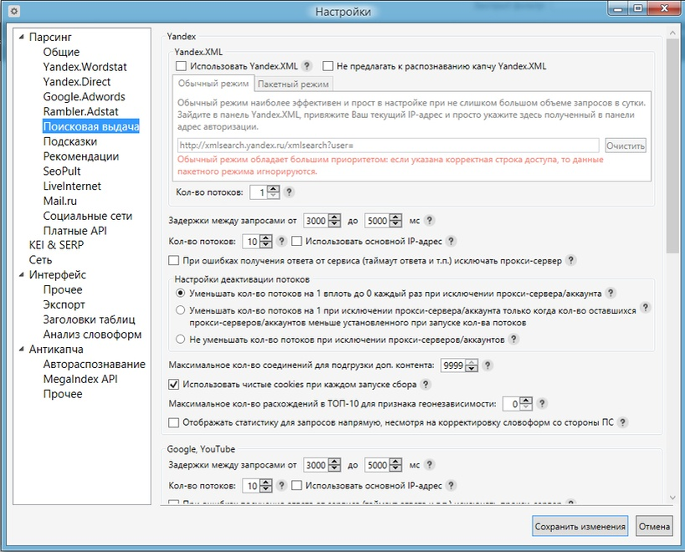Click help icon for кол-во оставшихся radio option

pos(645,308)
